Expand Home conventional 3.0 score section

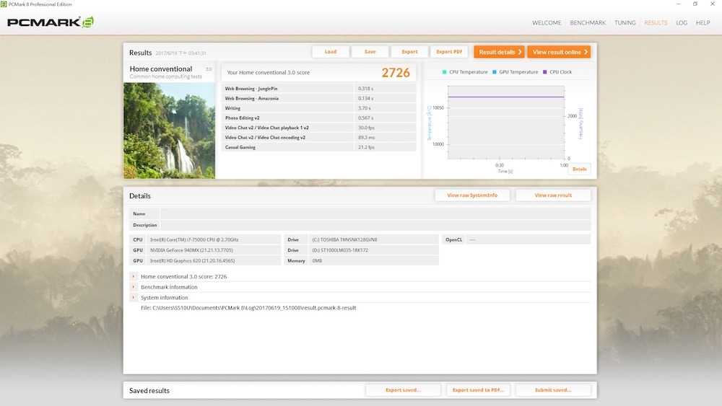click(x=134, y=276)
